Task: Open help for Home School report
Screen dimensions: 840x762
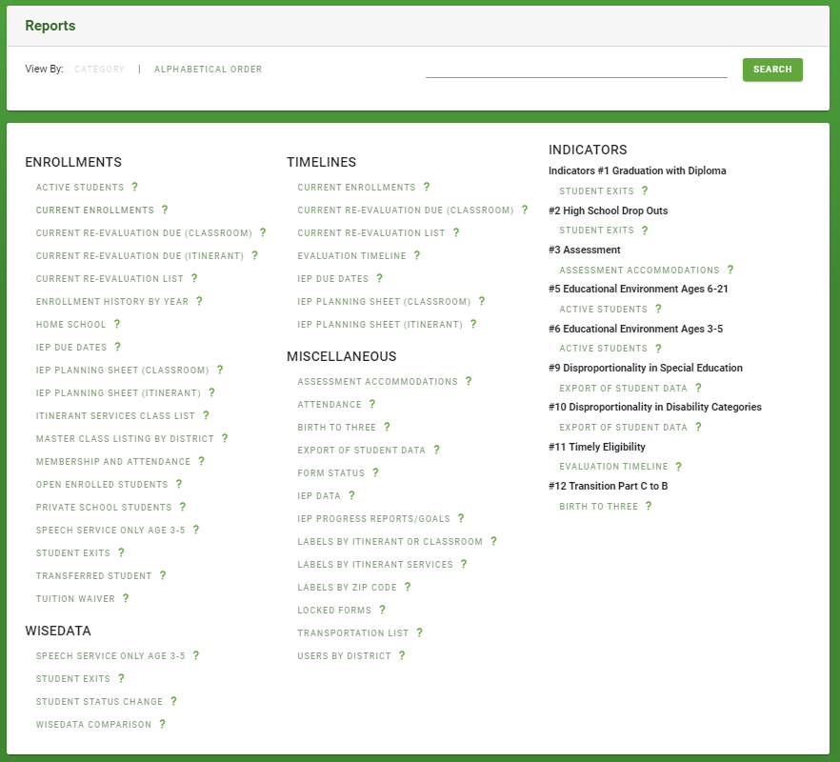Action: 117,324
